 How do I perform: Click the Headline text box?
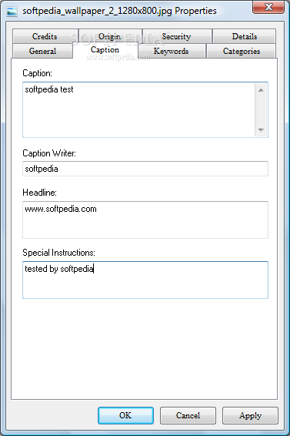[x=145, y=220]
